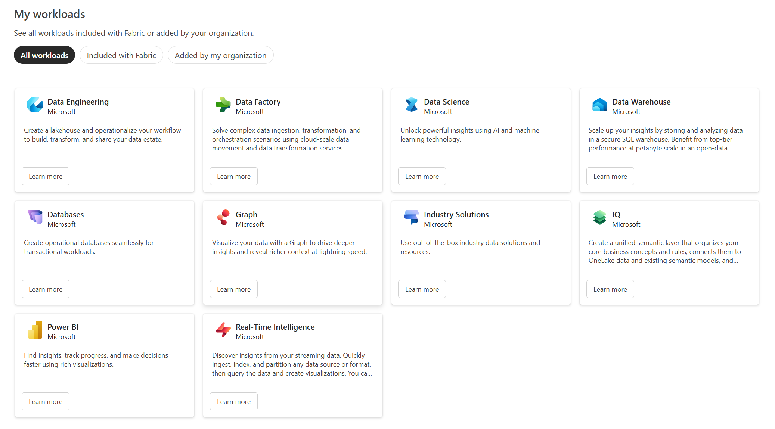Click the Data Science workload icon
The height and width of the screenshot is (429, 775).
point(411,105)
